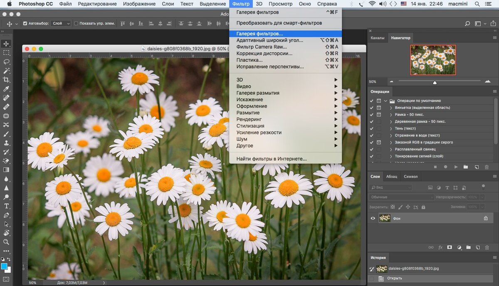Select the Crop tool
Viewport: 499px width, 286px height.
6,80
